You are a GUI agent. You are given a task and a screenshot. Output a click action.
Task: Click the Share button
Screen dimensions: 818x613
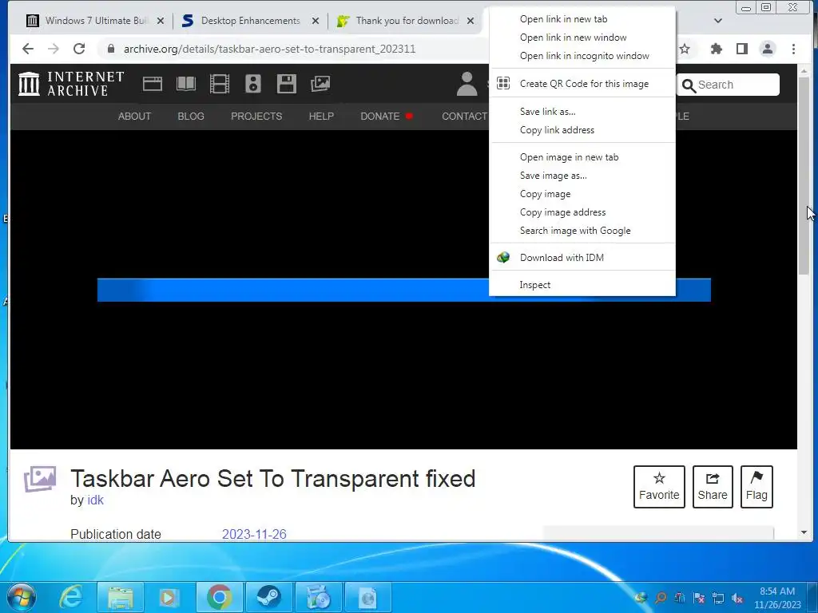tap(712, 487)
